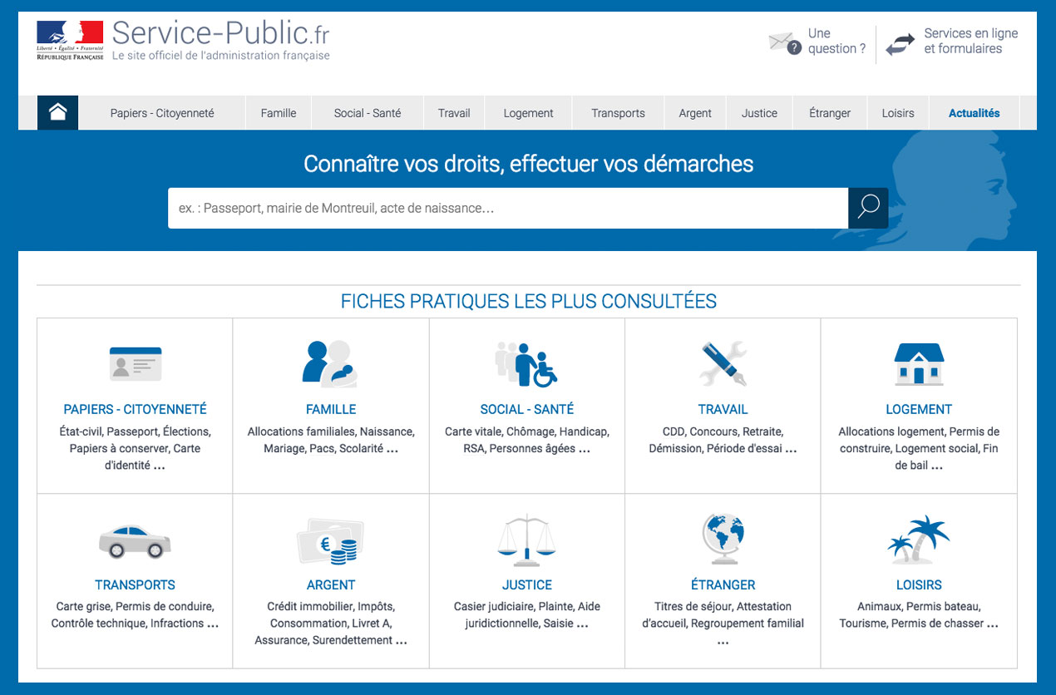1056x695 pixels.
Task: Open the Actualités tab in navigation
Action: point(974,113)
